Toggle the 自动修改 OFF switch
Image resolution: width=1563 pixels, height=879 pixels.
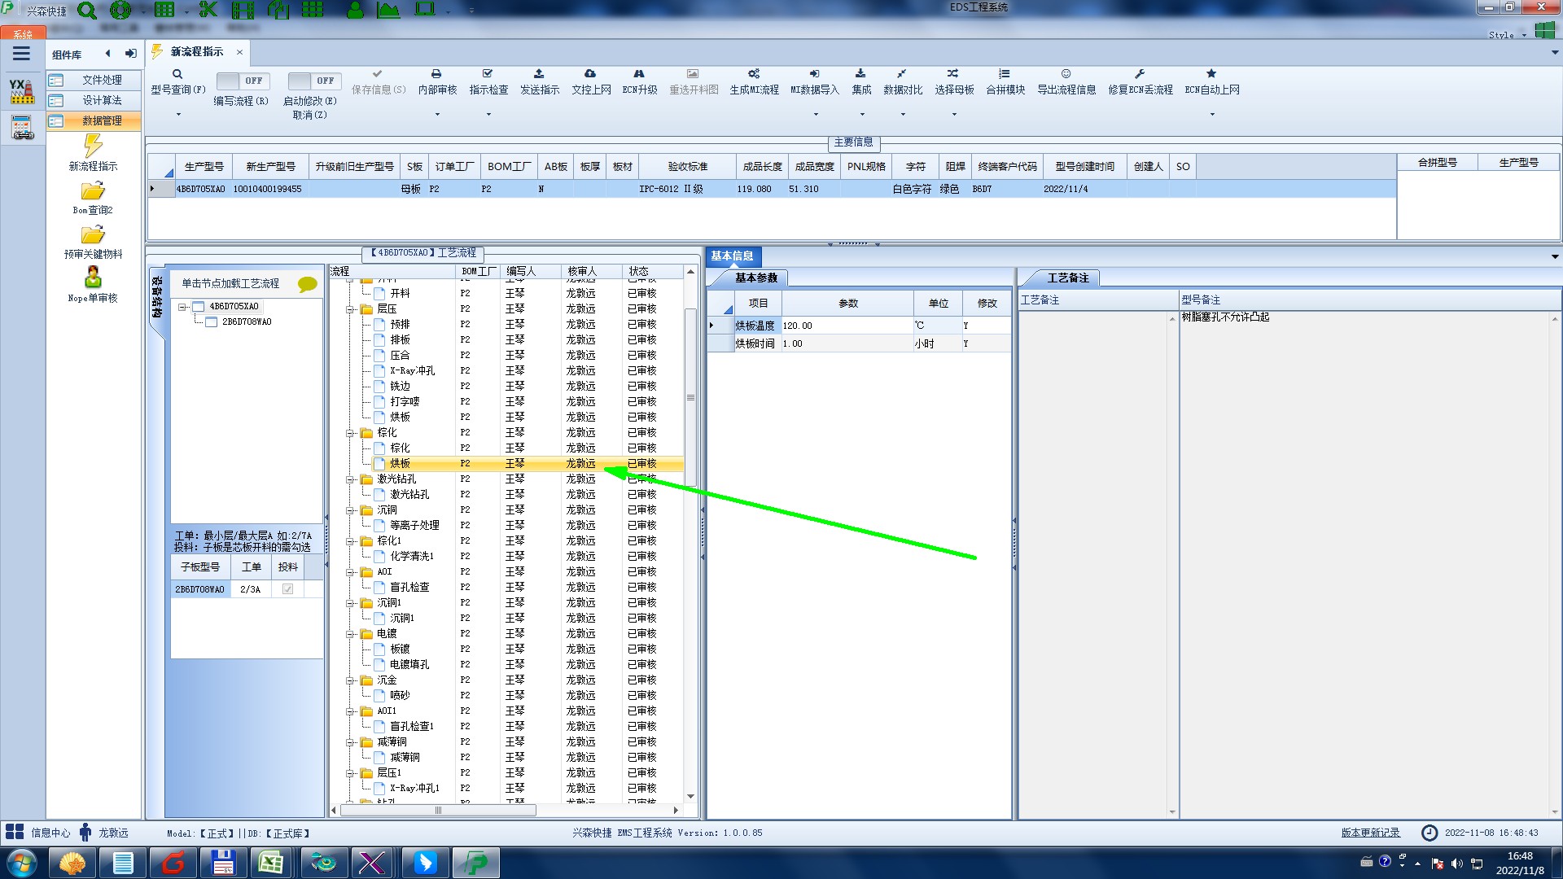312,81
